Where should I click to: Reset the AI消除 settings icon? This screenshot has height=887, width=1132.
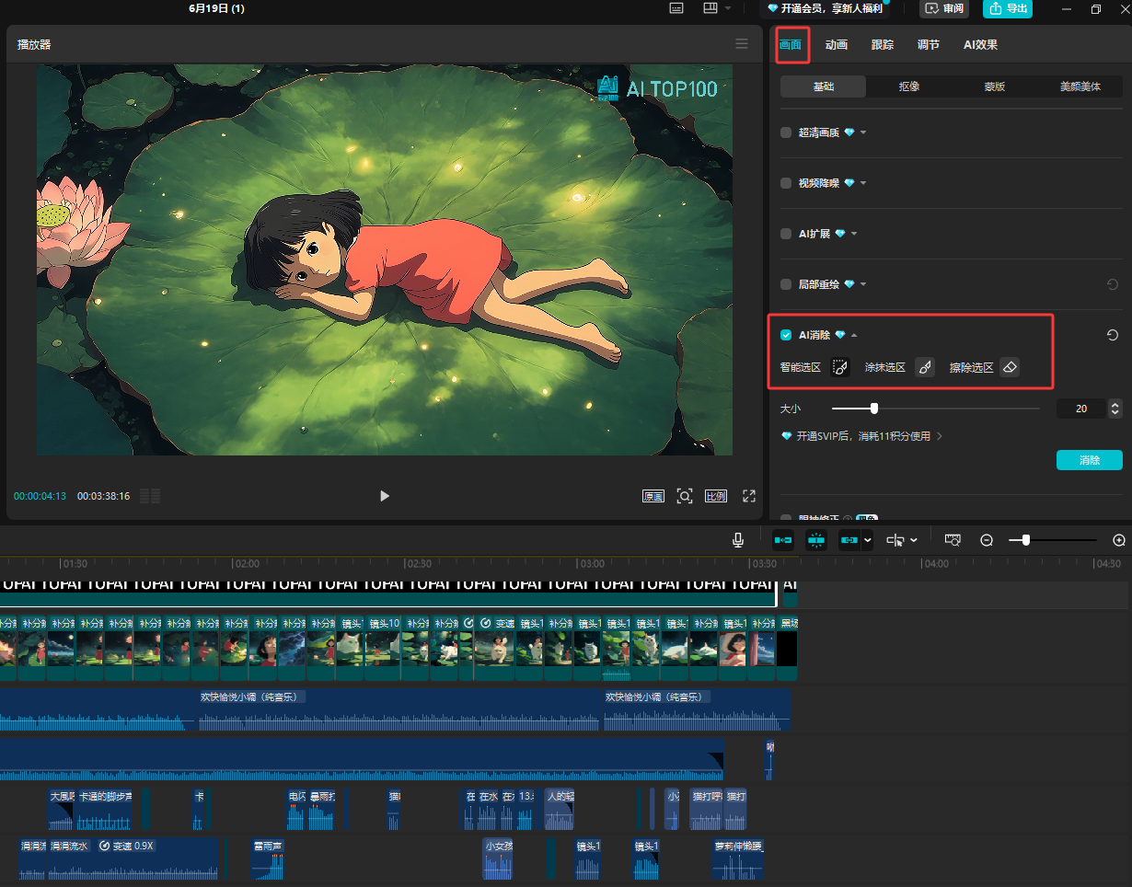click(1113, 335)
